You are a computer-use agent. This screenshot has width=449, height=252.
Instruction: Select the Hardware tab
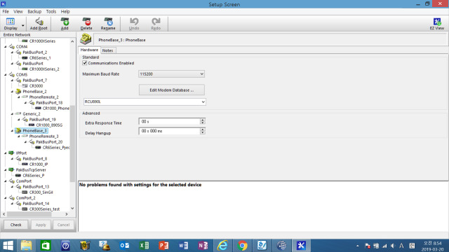[89, 50]
